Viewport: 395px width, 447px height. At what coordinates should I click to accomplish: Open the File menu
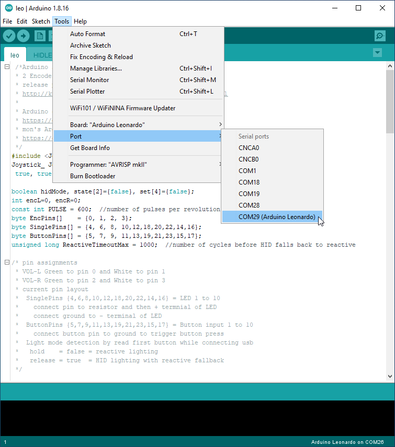(x=7, y=21)
